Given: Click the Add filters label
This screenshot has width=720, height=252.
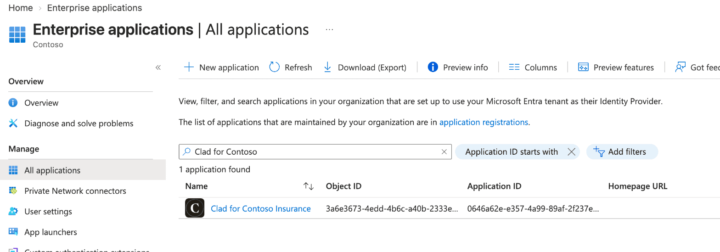Looking at the screenshot, I should click(x=627, y=152).
